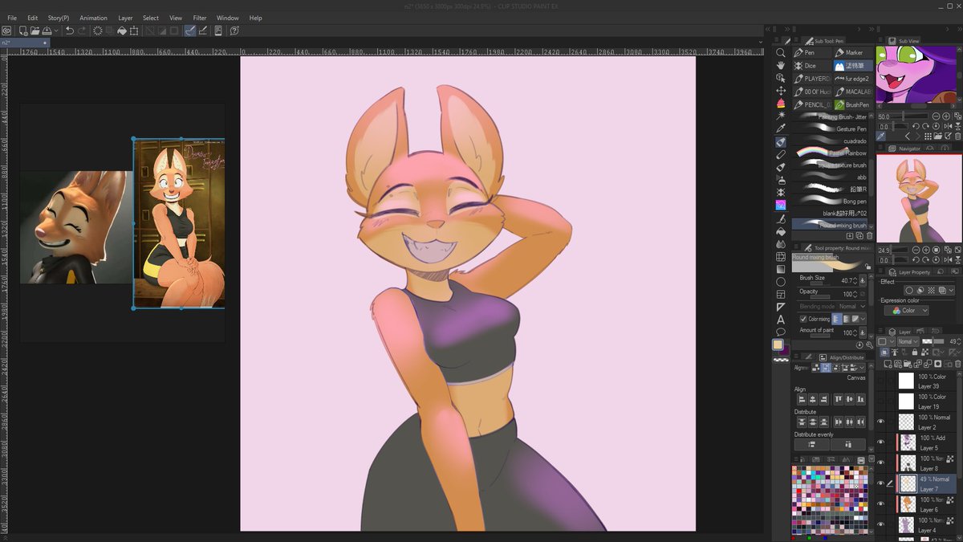Select the Marker sub tool group

click(852, 53)
